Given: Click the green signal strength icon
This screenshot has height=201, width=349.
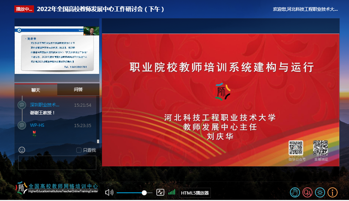Looking at the screenshot, I should coord(172,192).
